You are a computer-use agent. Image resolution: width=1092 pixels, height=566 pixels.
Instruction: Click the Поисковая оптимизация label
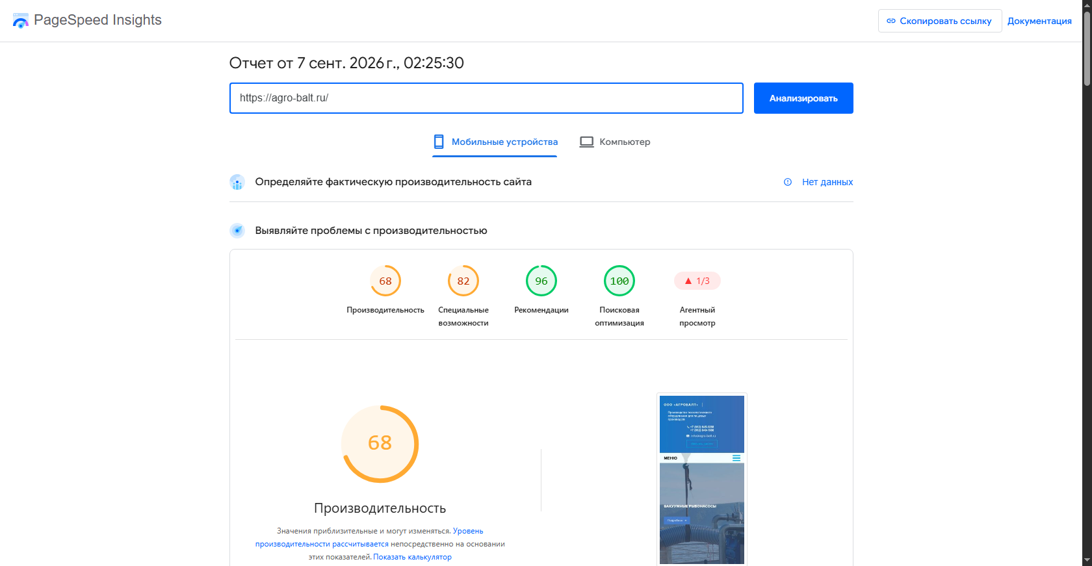[619, 316]
